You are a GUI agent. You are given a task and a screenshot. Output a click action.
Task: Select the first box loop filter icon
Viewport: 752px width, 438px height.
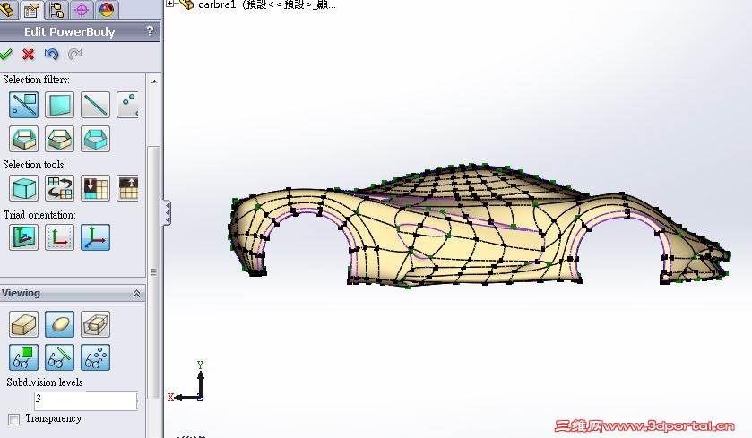tap(23, 139)
